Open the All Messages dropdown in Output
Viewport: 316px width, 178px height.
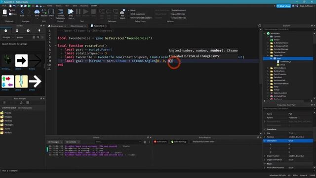[x=55, y=142]
